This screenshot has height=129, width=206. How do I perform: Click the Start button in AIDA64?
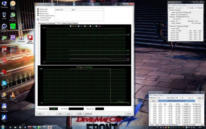click(40, 114)
